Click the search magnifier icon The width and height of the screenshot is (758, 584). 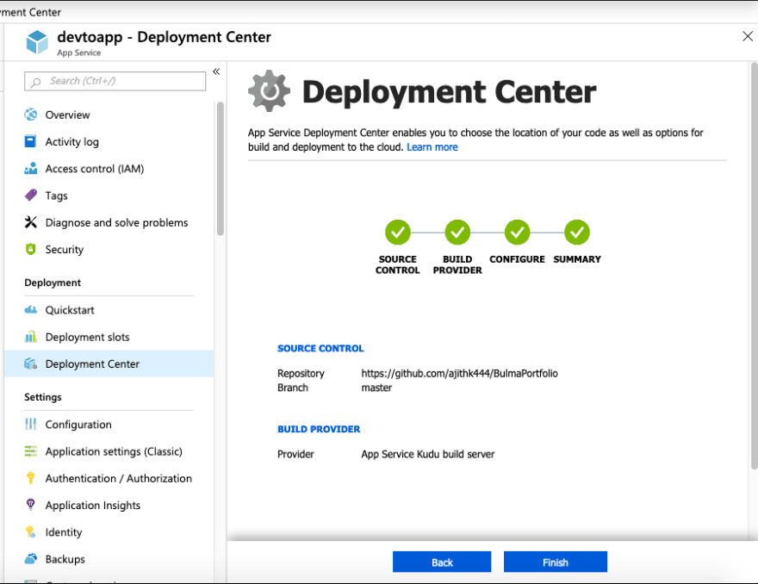pos(35,82)
